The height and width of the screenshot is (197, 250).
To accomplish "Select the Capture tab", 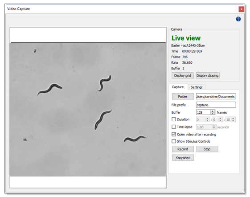I will [x=178, y=87].
